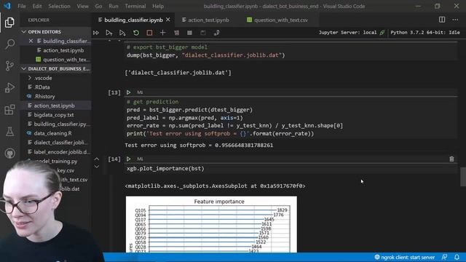The height and width of the screenshot is (262, 466).
Task: Move cell 14 up
Action: pos(97,159)
